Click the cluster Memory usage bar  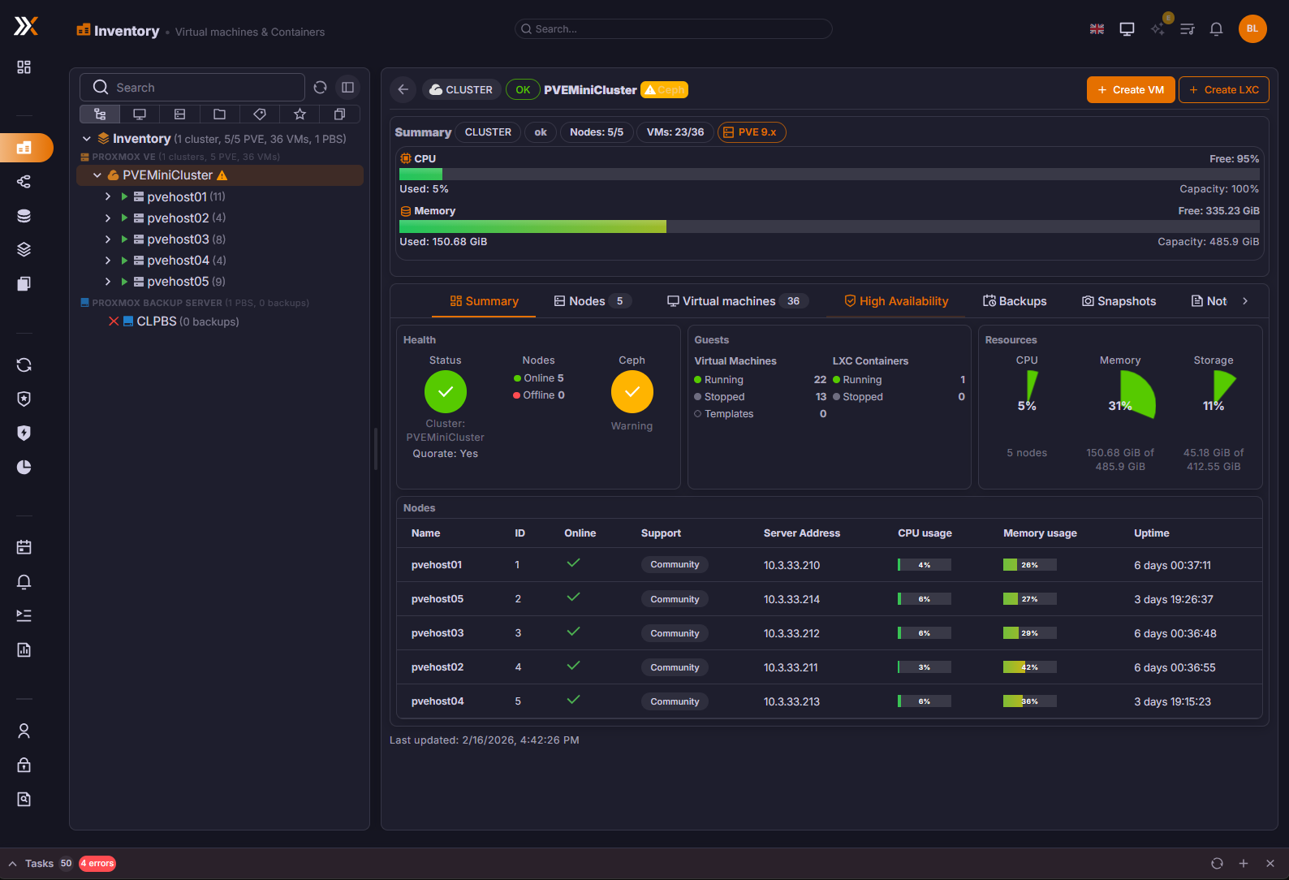pos(830,226)
